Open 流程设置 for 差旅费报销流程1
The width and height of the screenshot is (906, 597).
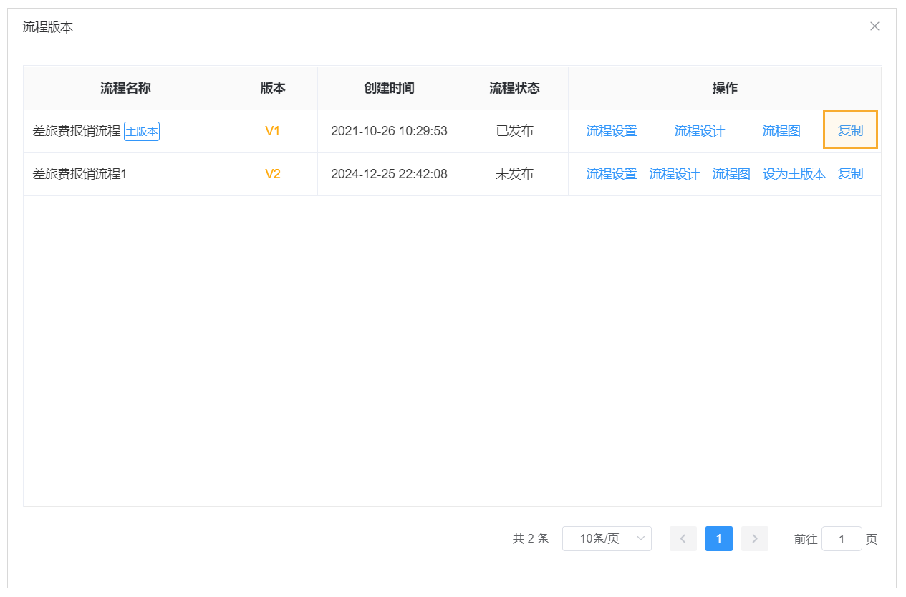point(611,173)
